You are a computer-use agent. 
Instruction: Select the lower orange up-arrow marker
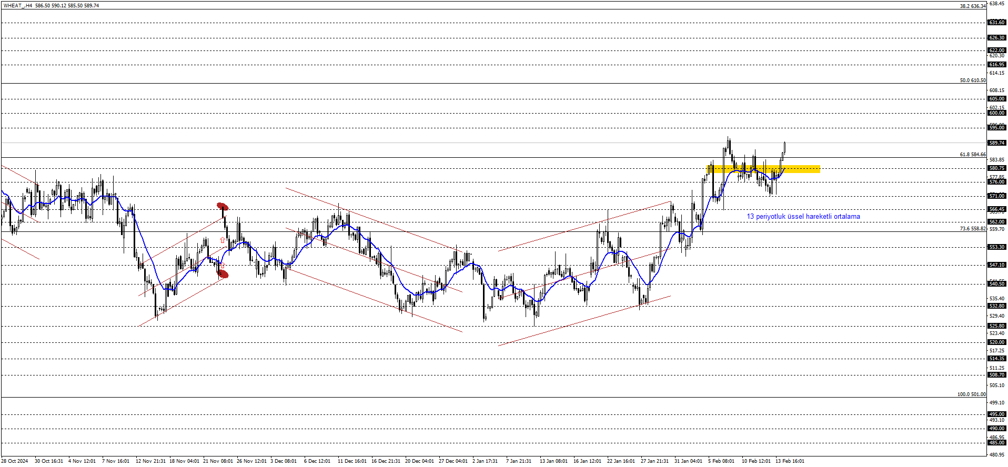point(222,265)
